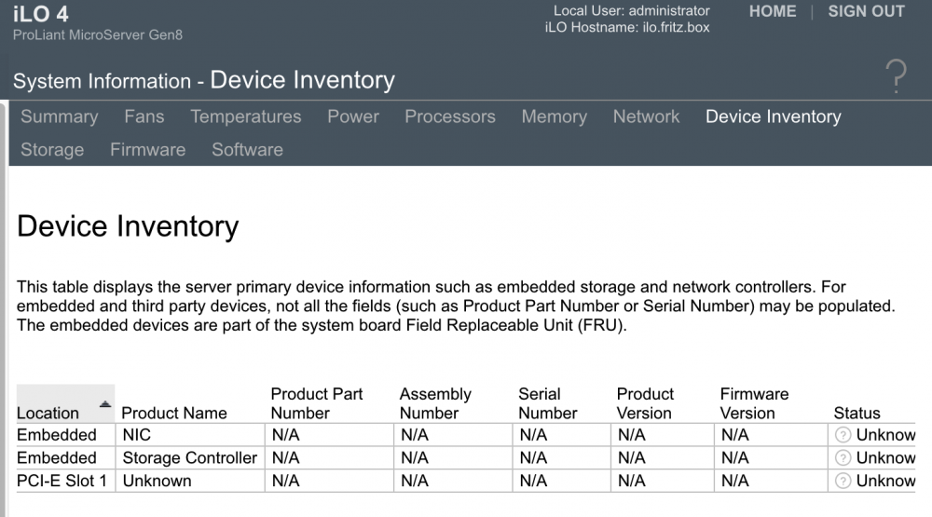Go to the Power tab
Image resolution: width=932 pixels, height=517 pixels.
tap(353, 116)
